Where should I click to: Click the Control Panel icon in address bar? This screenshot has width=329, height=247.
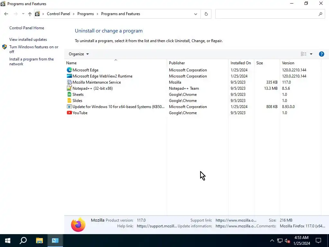click(37, 14)
